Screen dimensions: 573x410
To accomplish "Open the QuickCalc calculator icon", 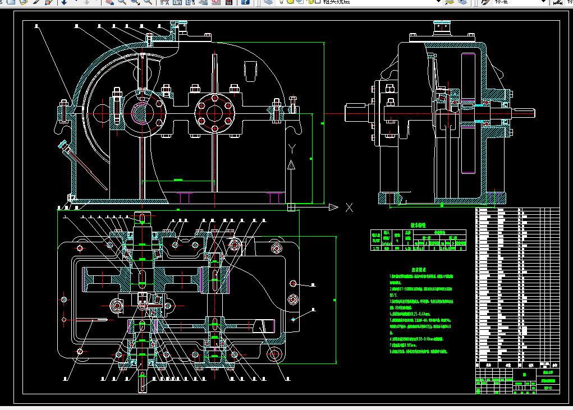I will tap(229, 2).
